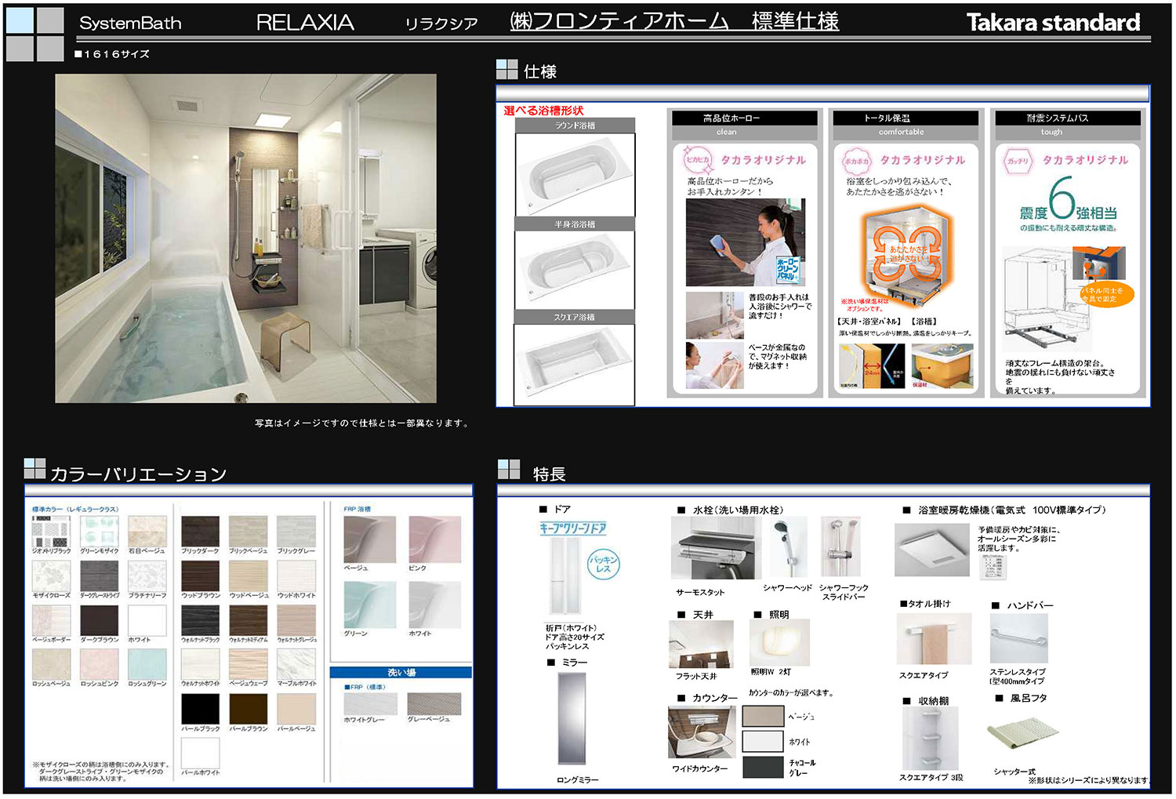
Task: Select the counter ベージュ color box
Action: click(x=763, y=716)
